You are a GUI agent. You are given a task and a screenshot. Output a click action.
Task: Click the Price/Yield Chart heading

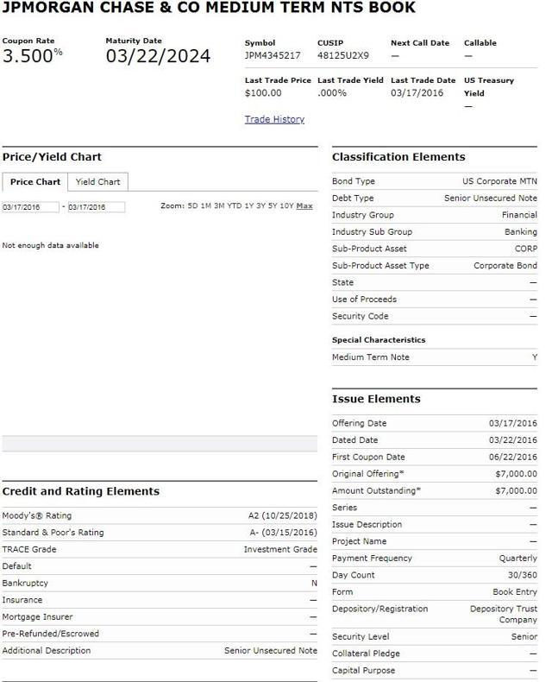point(52,157)
